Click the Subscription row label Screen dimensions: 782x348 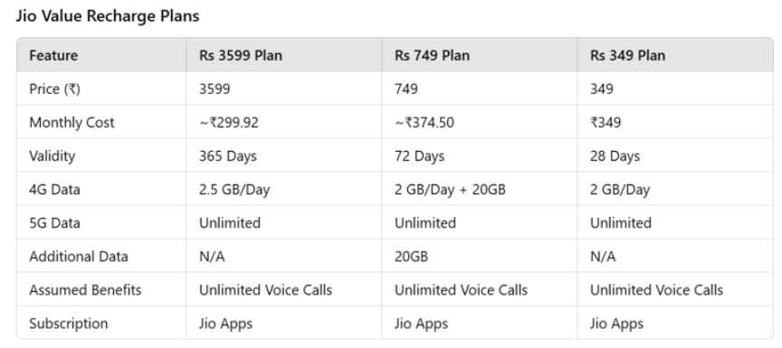[x=68, y=323]
